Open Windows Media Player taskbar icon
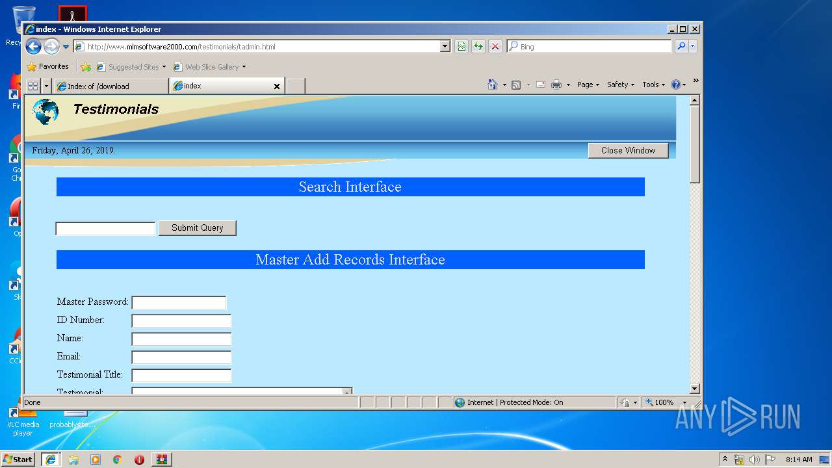Viewport: 832px width, 468px height. pyautogui.click(x=96, y=460)
